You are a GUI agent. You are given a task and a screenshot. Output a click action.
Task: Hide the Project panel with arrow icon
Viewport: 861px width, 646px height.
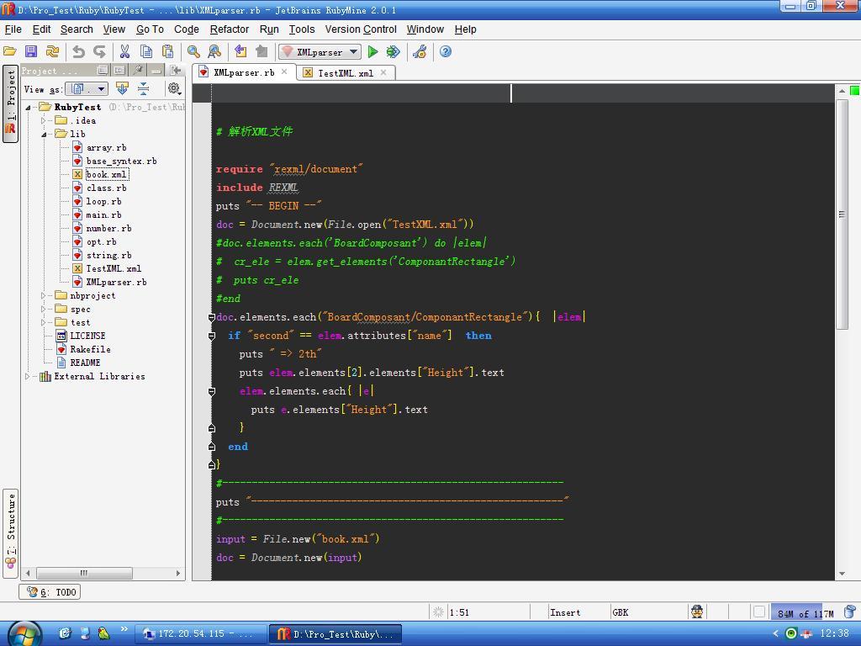(176, 71)
